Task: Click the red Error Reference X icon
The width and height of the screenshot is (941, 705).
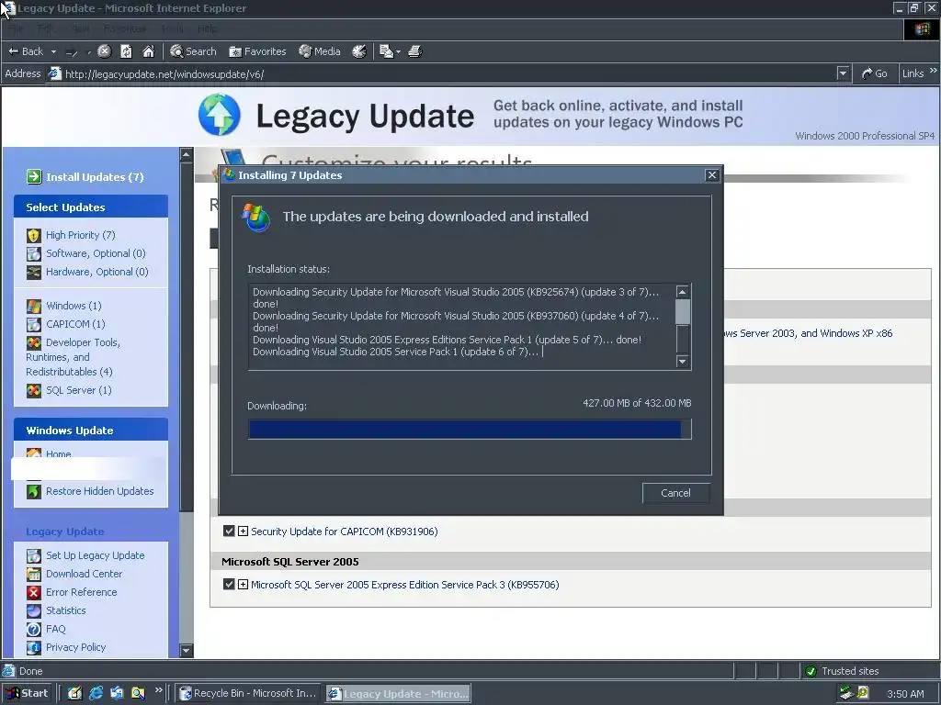Action: [x=34, y=592]
